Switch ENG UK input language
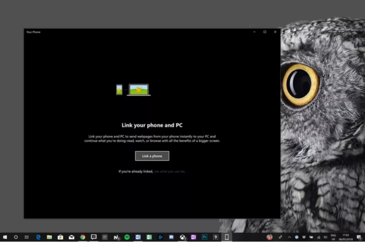Image resolution: width=365 pixels, height=242 pixels. click(x=334, y=237)
